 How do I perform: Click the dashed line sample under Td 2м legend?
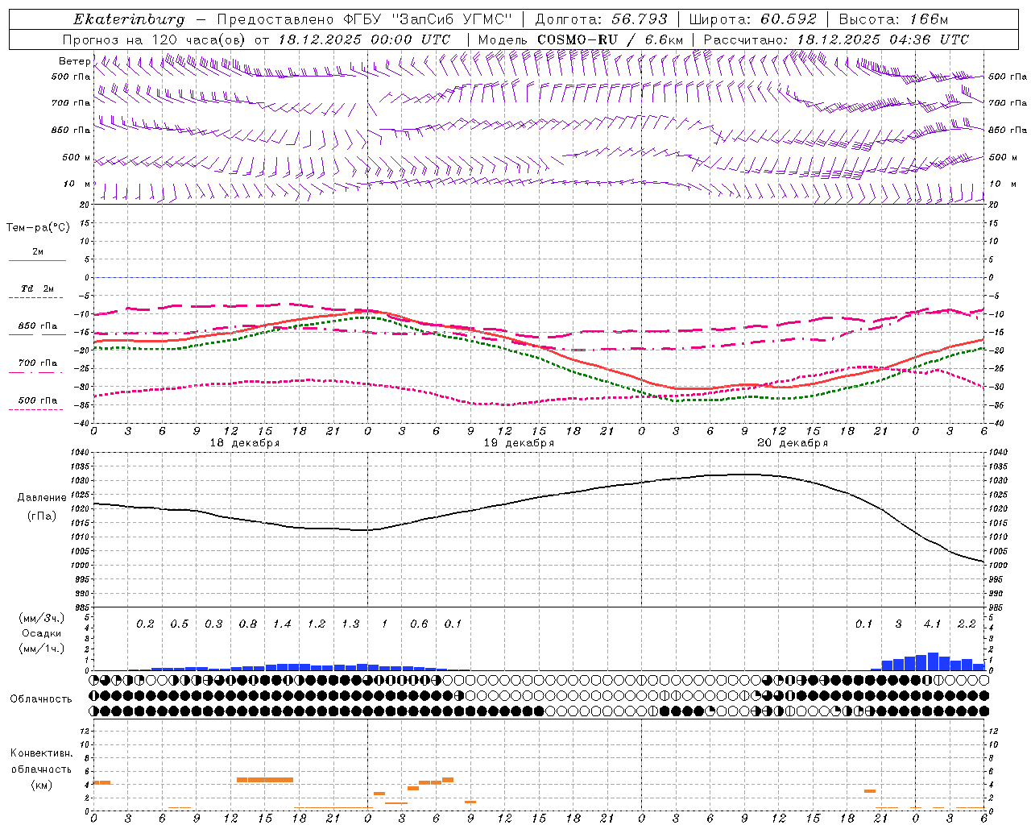click(x=36, y=297)
